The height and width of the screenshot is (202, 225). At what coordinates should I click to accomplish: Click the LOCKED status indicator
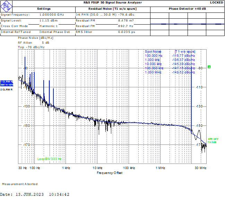217,2
